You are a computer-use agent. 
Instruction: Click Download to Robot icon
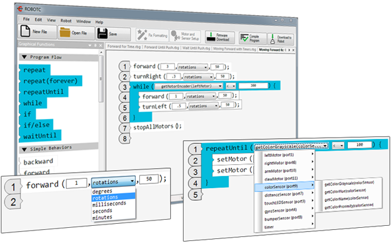(272, 39)
